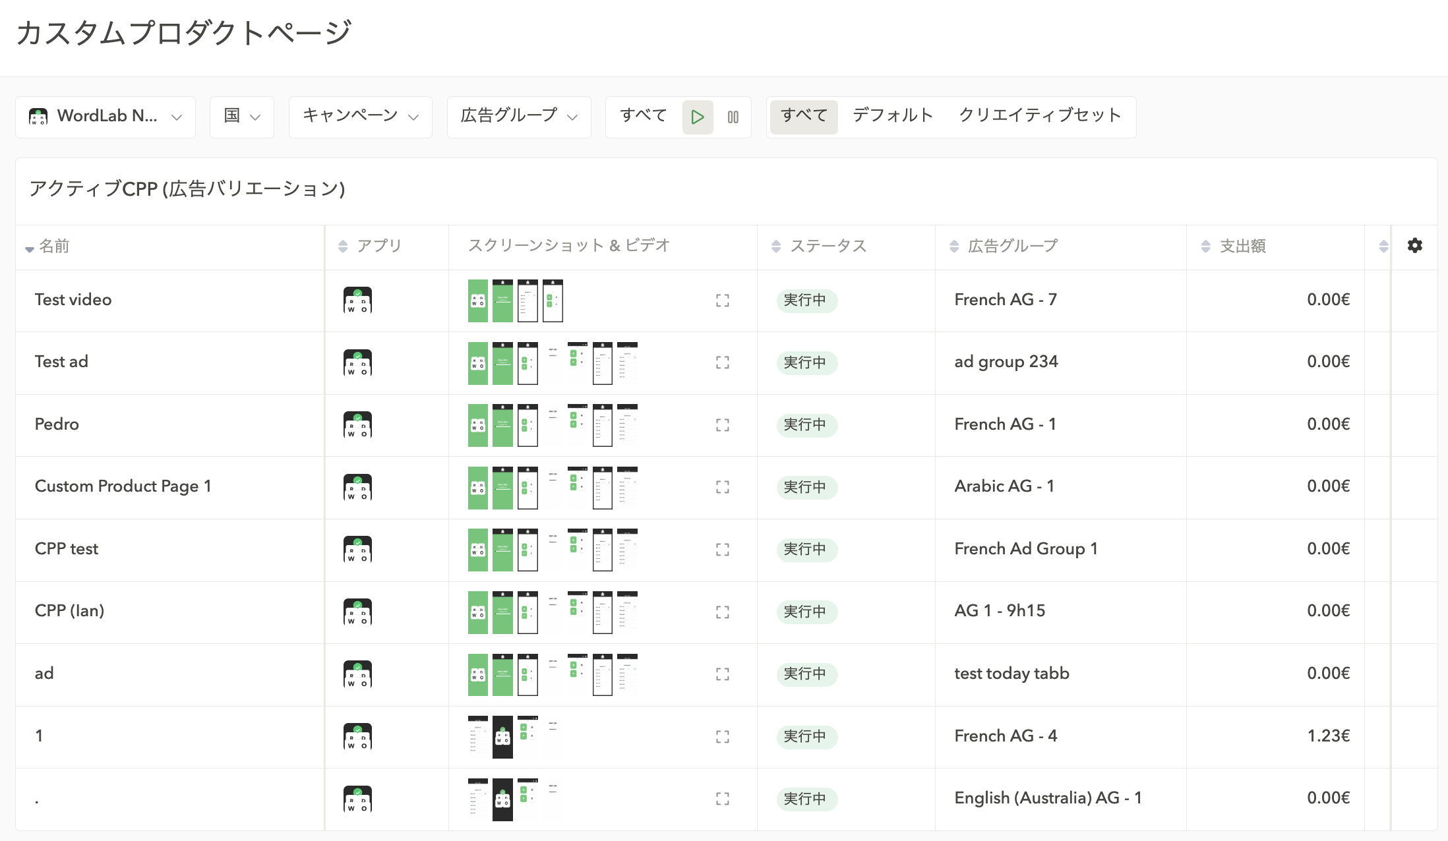Open the キャンペーン dropdown

[x=361, y=117]
